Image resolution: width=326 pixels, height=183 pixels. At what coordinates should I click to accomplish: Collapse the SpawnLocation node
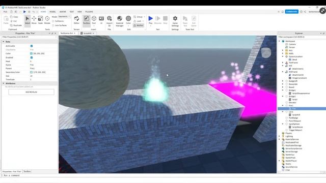point(283,56)
